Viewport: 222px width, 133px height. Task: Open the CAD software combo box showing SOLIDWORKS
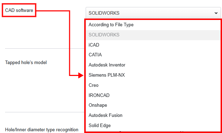[153, 13]
